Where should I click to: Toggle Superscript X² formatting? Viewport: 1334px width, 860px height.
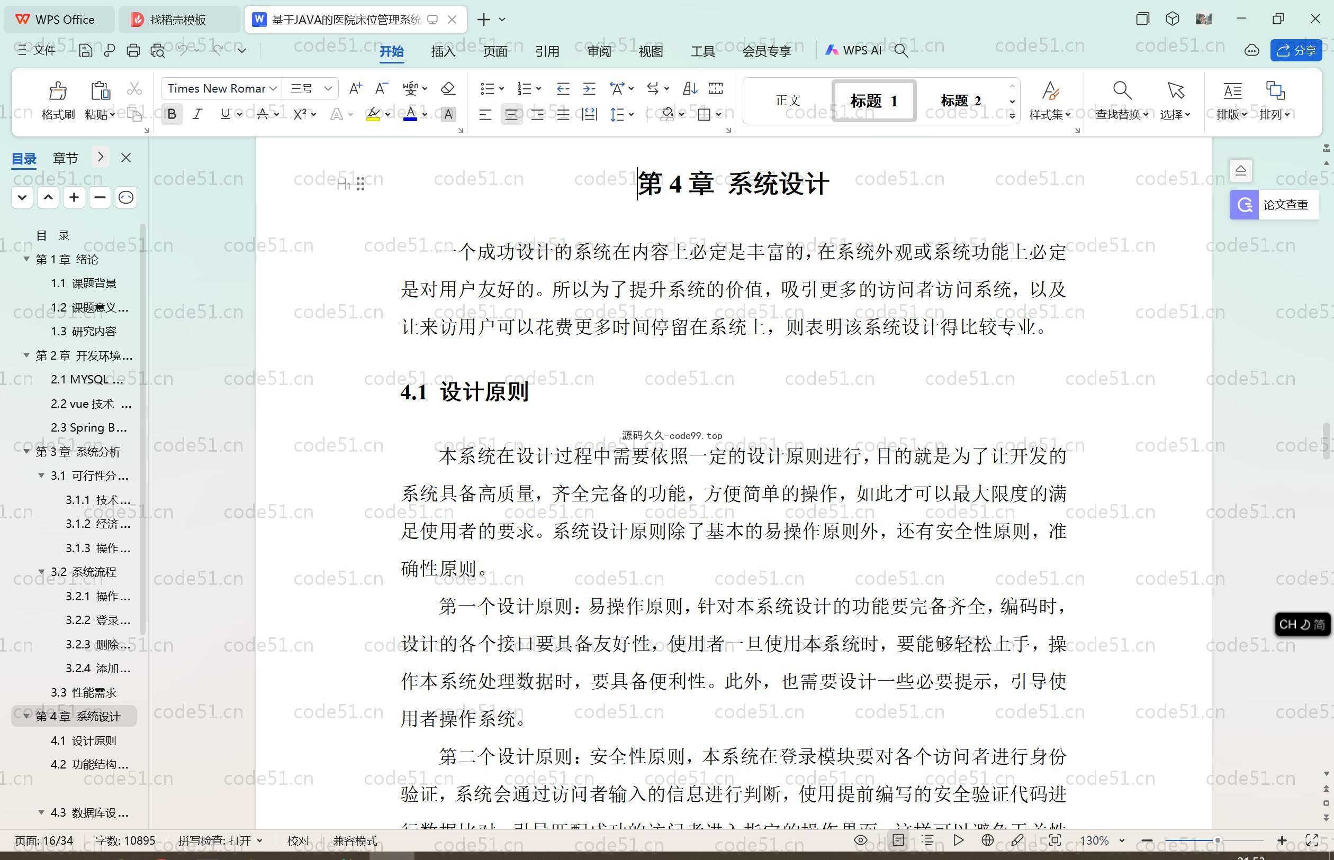(x=300, y=114)
